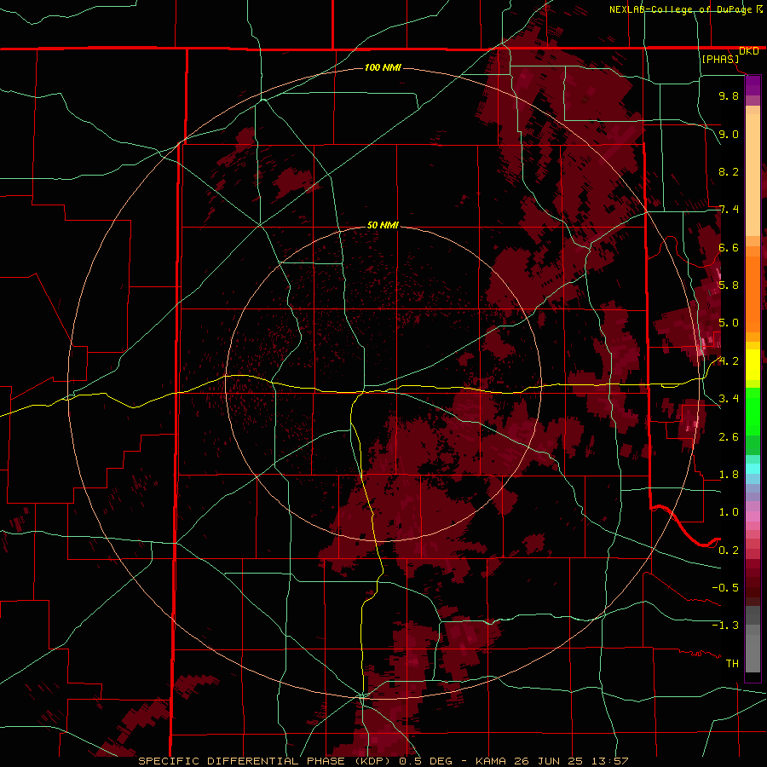Click the 3.4 value on the color scale
Image resolution: width=767 pixels, height=767 pixels.
[x=729, y=399]
